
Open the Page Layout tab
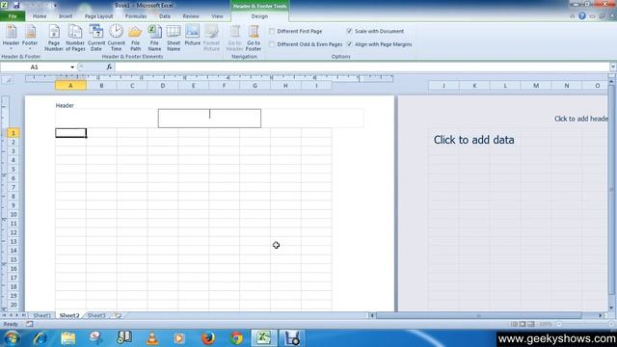98,16
